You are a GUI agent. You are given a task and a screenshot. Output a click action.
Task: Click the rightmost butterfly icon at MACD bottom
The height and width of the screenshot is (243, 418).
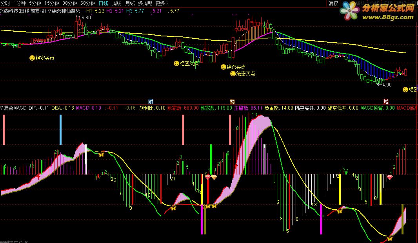click(390, 238)
